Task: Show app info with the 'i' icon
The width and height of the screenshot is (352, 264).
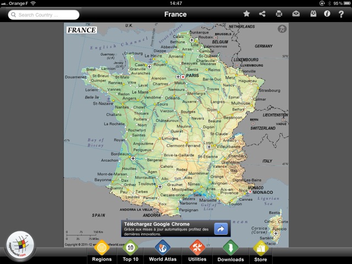Action: click(x=327, y=14)
